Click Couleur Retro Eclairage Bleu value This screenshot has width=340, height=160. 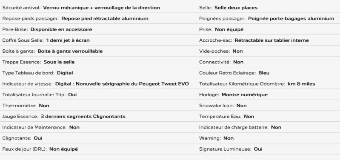[x=264, y=73]
